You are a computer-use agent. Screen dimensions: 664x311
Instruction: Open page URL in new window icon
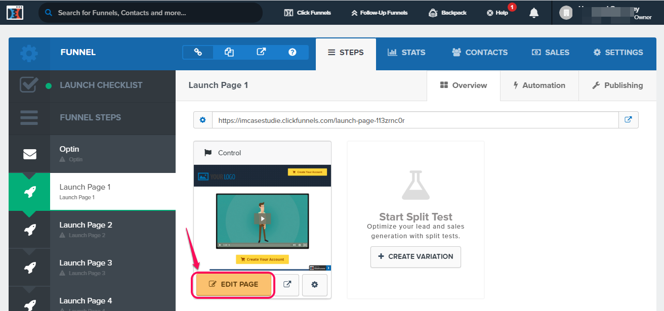628,120
